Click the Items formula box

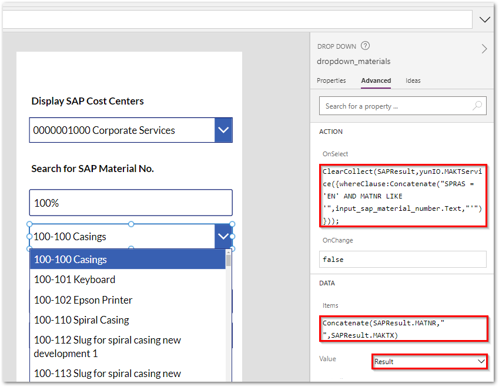(403, 329)
